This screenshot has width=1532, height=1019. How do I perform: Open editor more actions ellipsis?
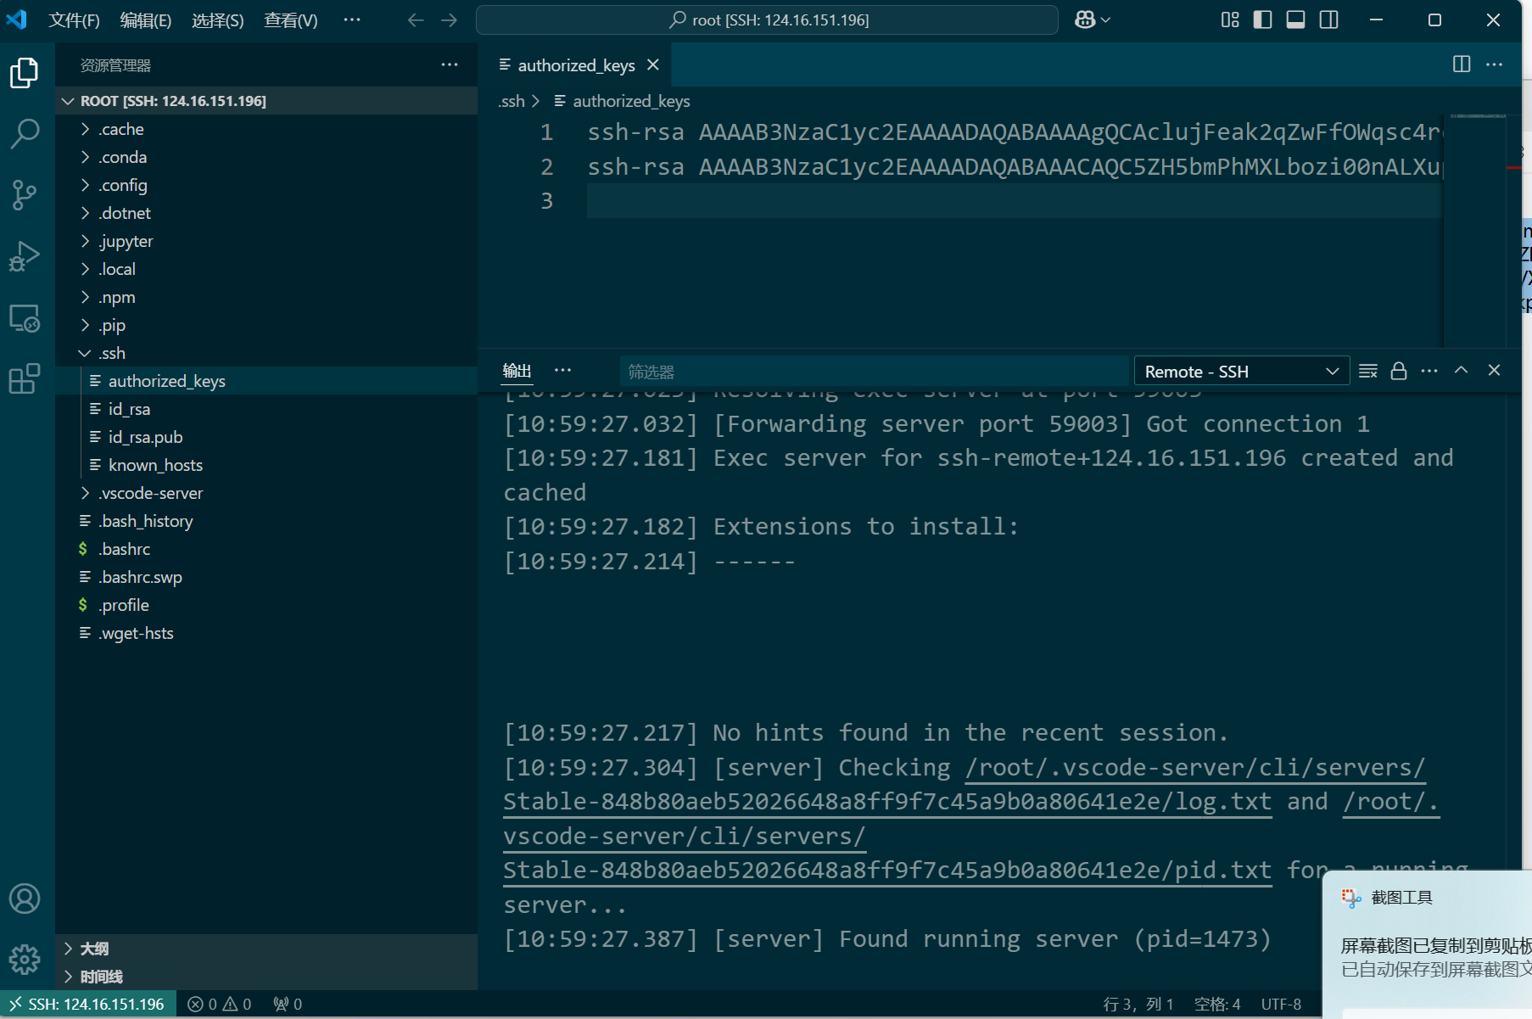[1495, 64]
